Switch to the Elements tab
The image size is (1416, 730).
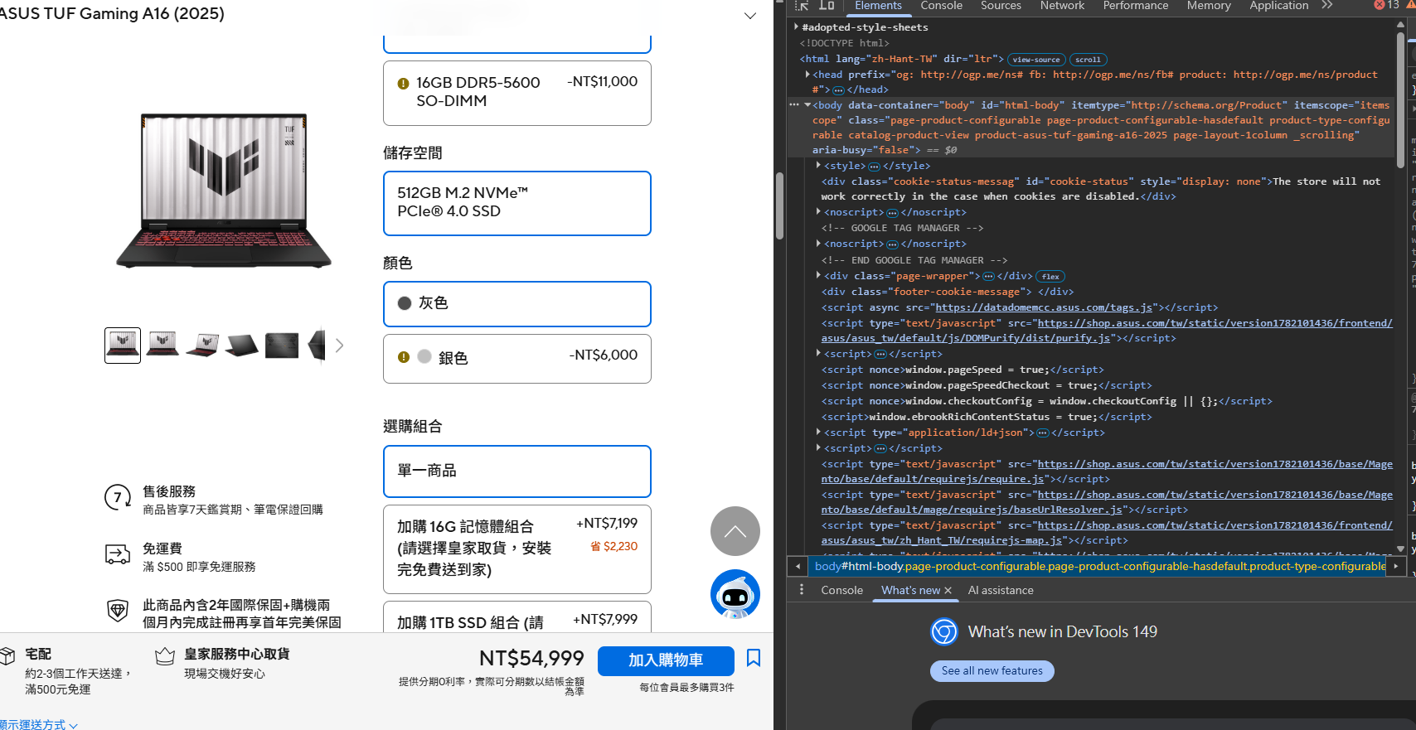878,6
